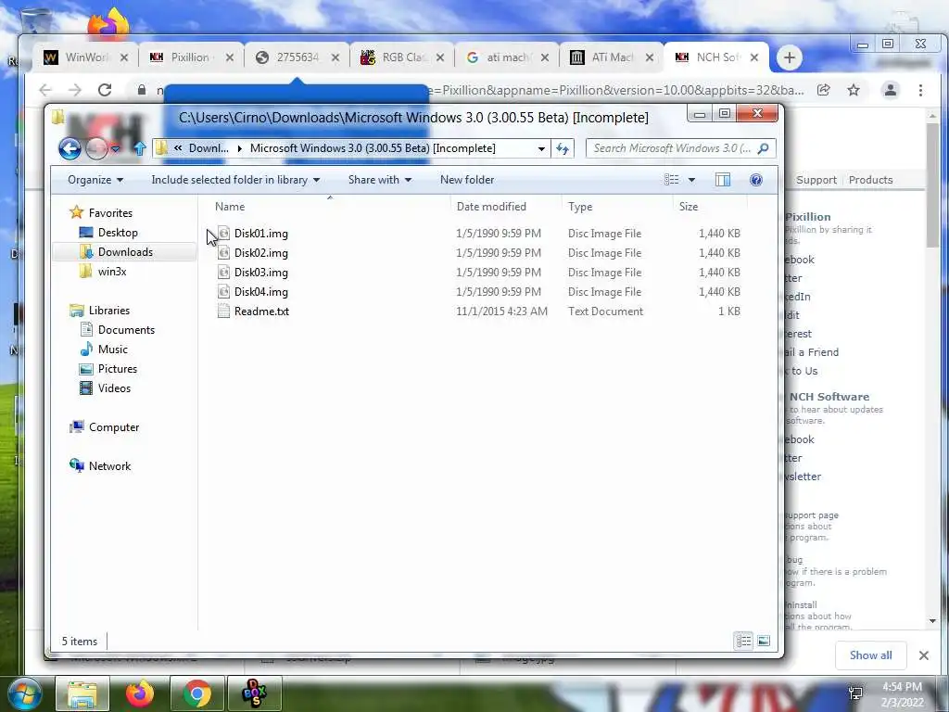Select the Readme.txt file icon
Viewport: 949px width, 712px height.
tap(223, 311)
